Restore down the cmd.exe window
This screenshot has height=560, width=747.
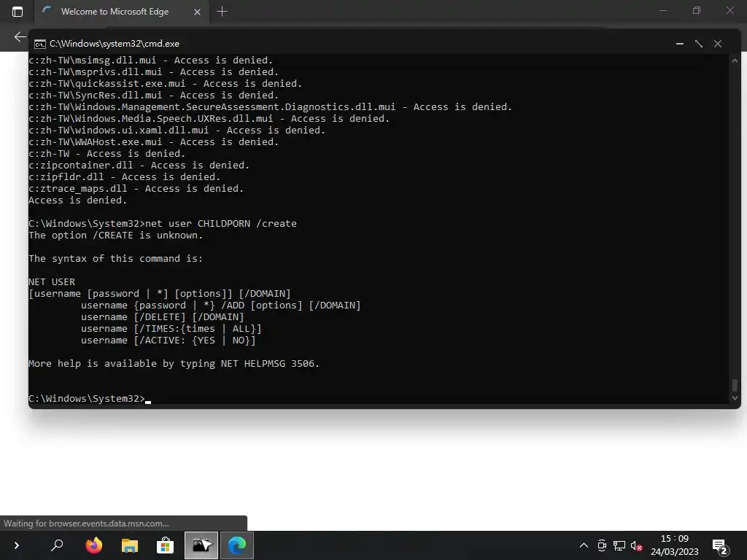tap(699, 44)
